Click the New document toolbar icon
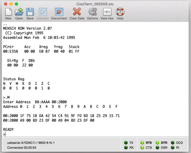Image resolution: width=191 pixels, height=153 pixels. 8,12
